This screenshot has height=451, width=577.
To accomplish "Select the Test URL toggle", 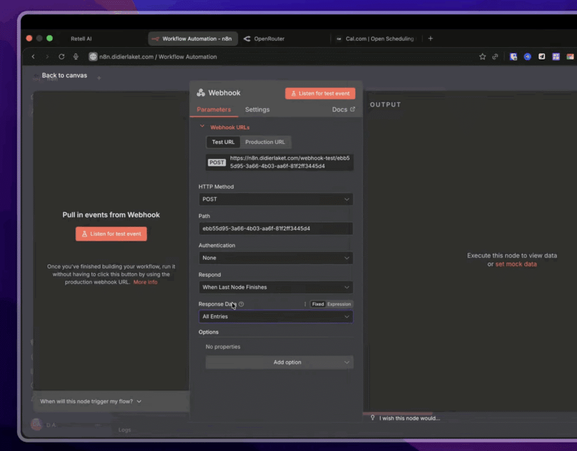I will pos(223,142).
